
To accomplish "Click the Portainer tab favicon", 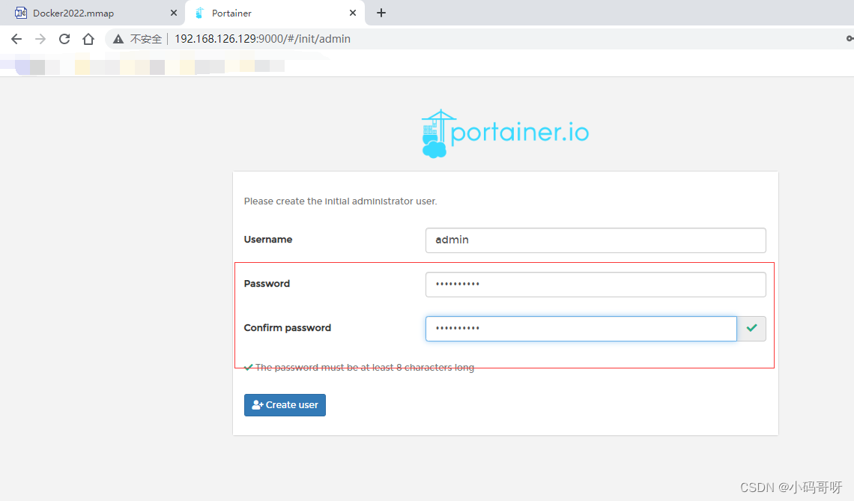I will click(199, 13).
